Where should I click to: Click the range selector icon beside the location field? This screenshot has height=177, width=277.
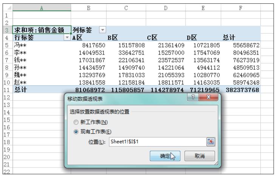pos(210,142)
